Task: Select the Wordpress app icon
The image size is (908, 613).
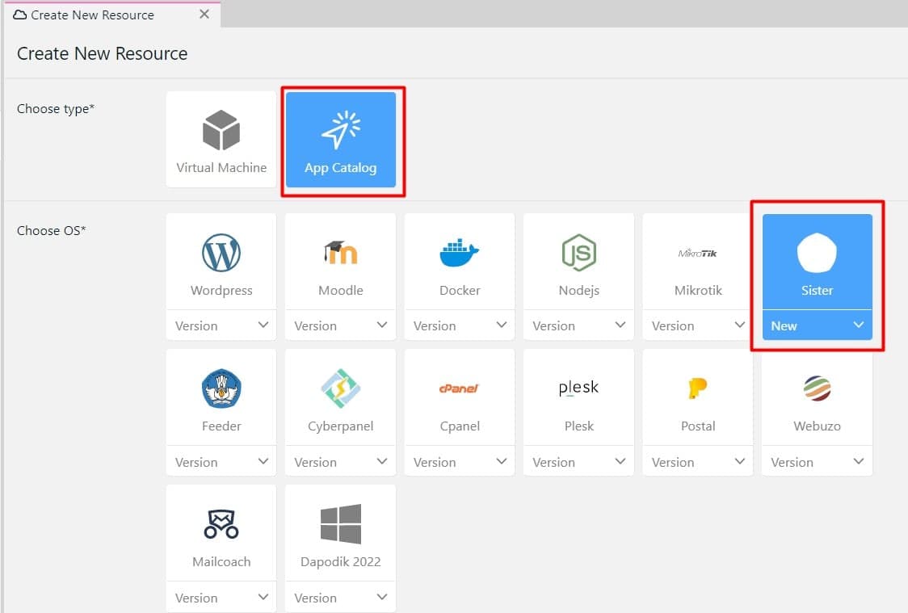Action: (x=221, y=254)
